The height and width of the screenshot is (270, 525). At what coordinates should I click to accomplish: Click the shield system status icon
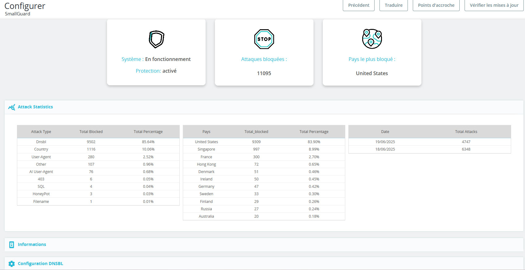pyautogui.click(x=156, y=39)
